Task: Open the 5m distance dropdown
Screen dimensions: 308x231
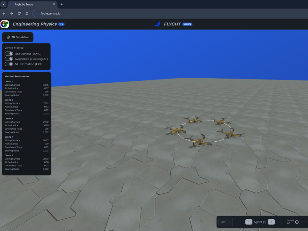Action: click(225, 222)
